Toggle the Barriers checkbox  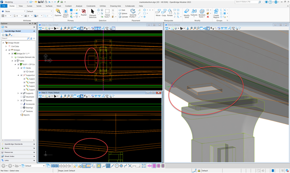(x=21, y=100)
